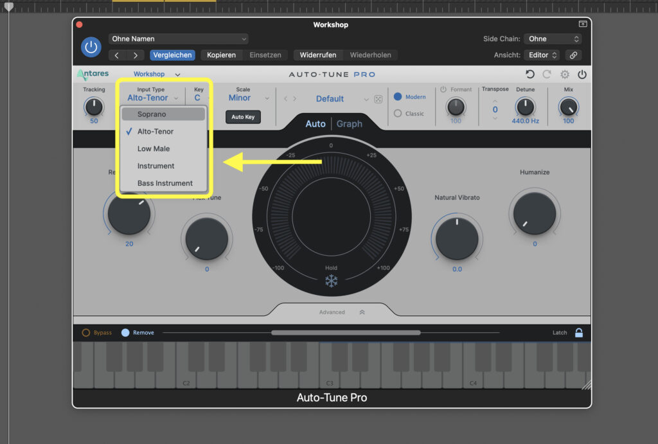Choose Bass Instrument input type
The height and width of the screenshot is (444, 658).
(163, 183)
